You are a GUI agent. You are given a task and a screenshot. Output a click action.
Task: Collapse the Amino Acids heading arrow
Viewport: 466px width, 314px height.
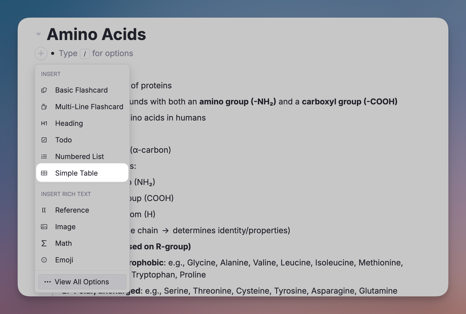(x=39, y=34)
